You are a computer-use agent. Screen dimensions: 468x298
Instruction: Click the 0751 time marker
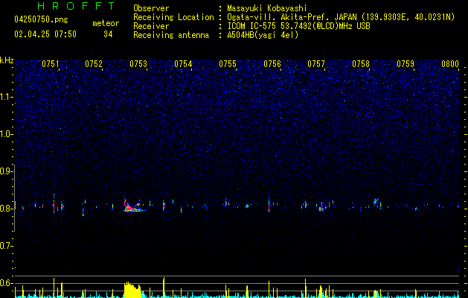(50, 64)
